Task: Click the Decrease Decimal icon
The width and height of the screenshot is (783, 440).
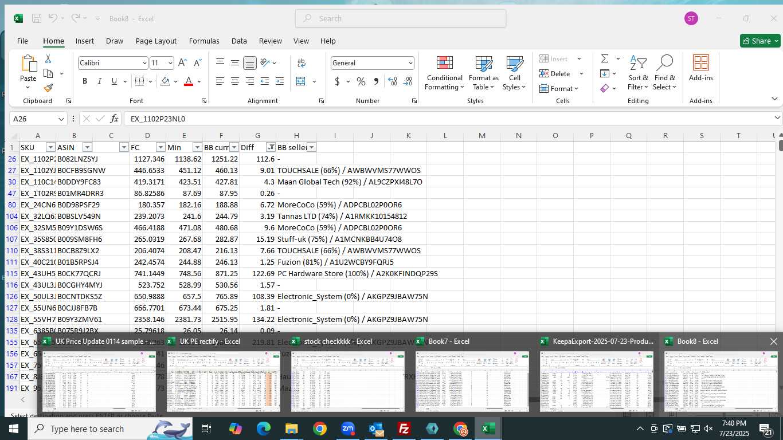Action: click(408, 81)
